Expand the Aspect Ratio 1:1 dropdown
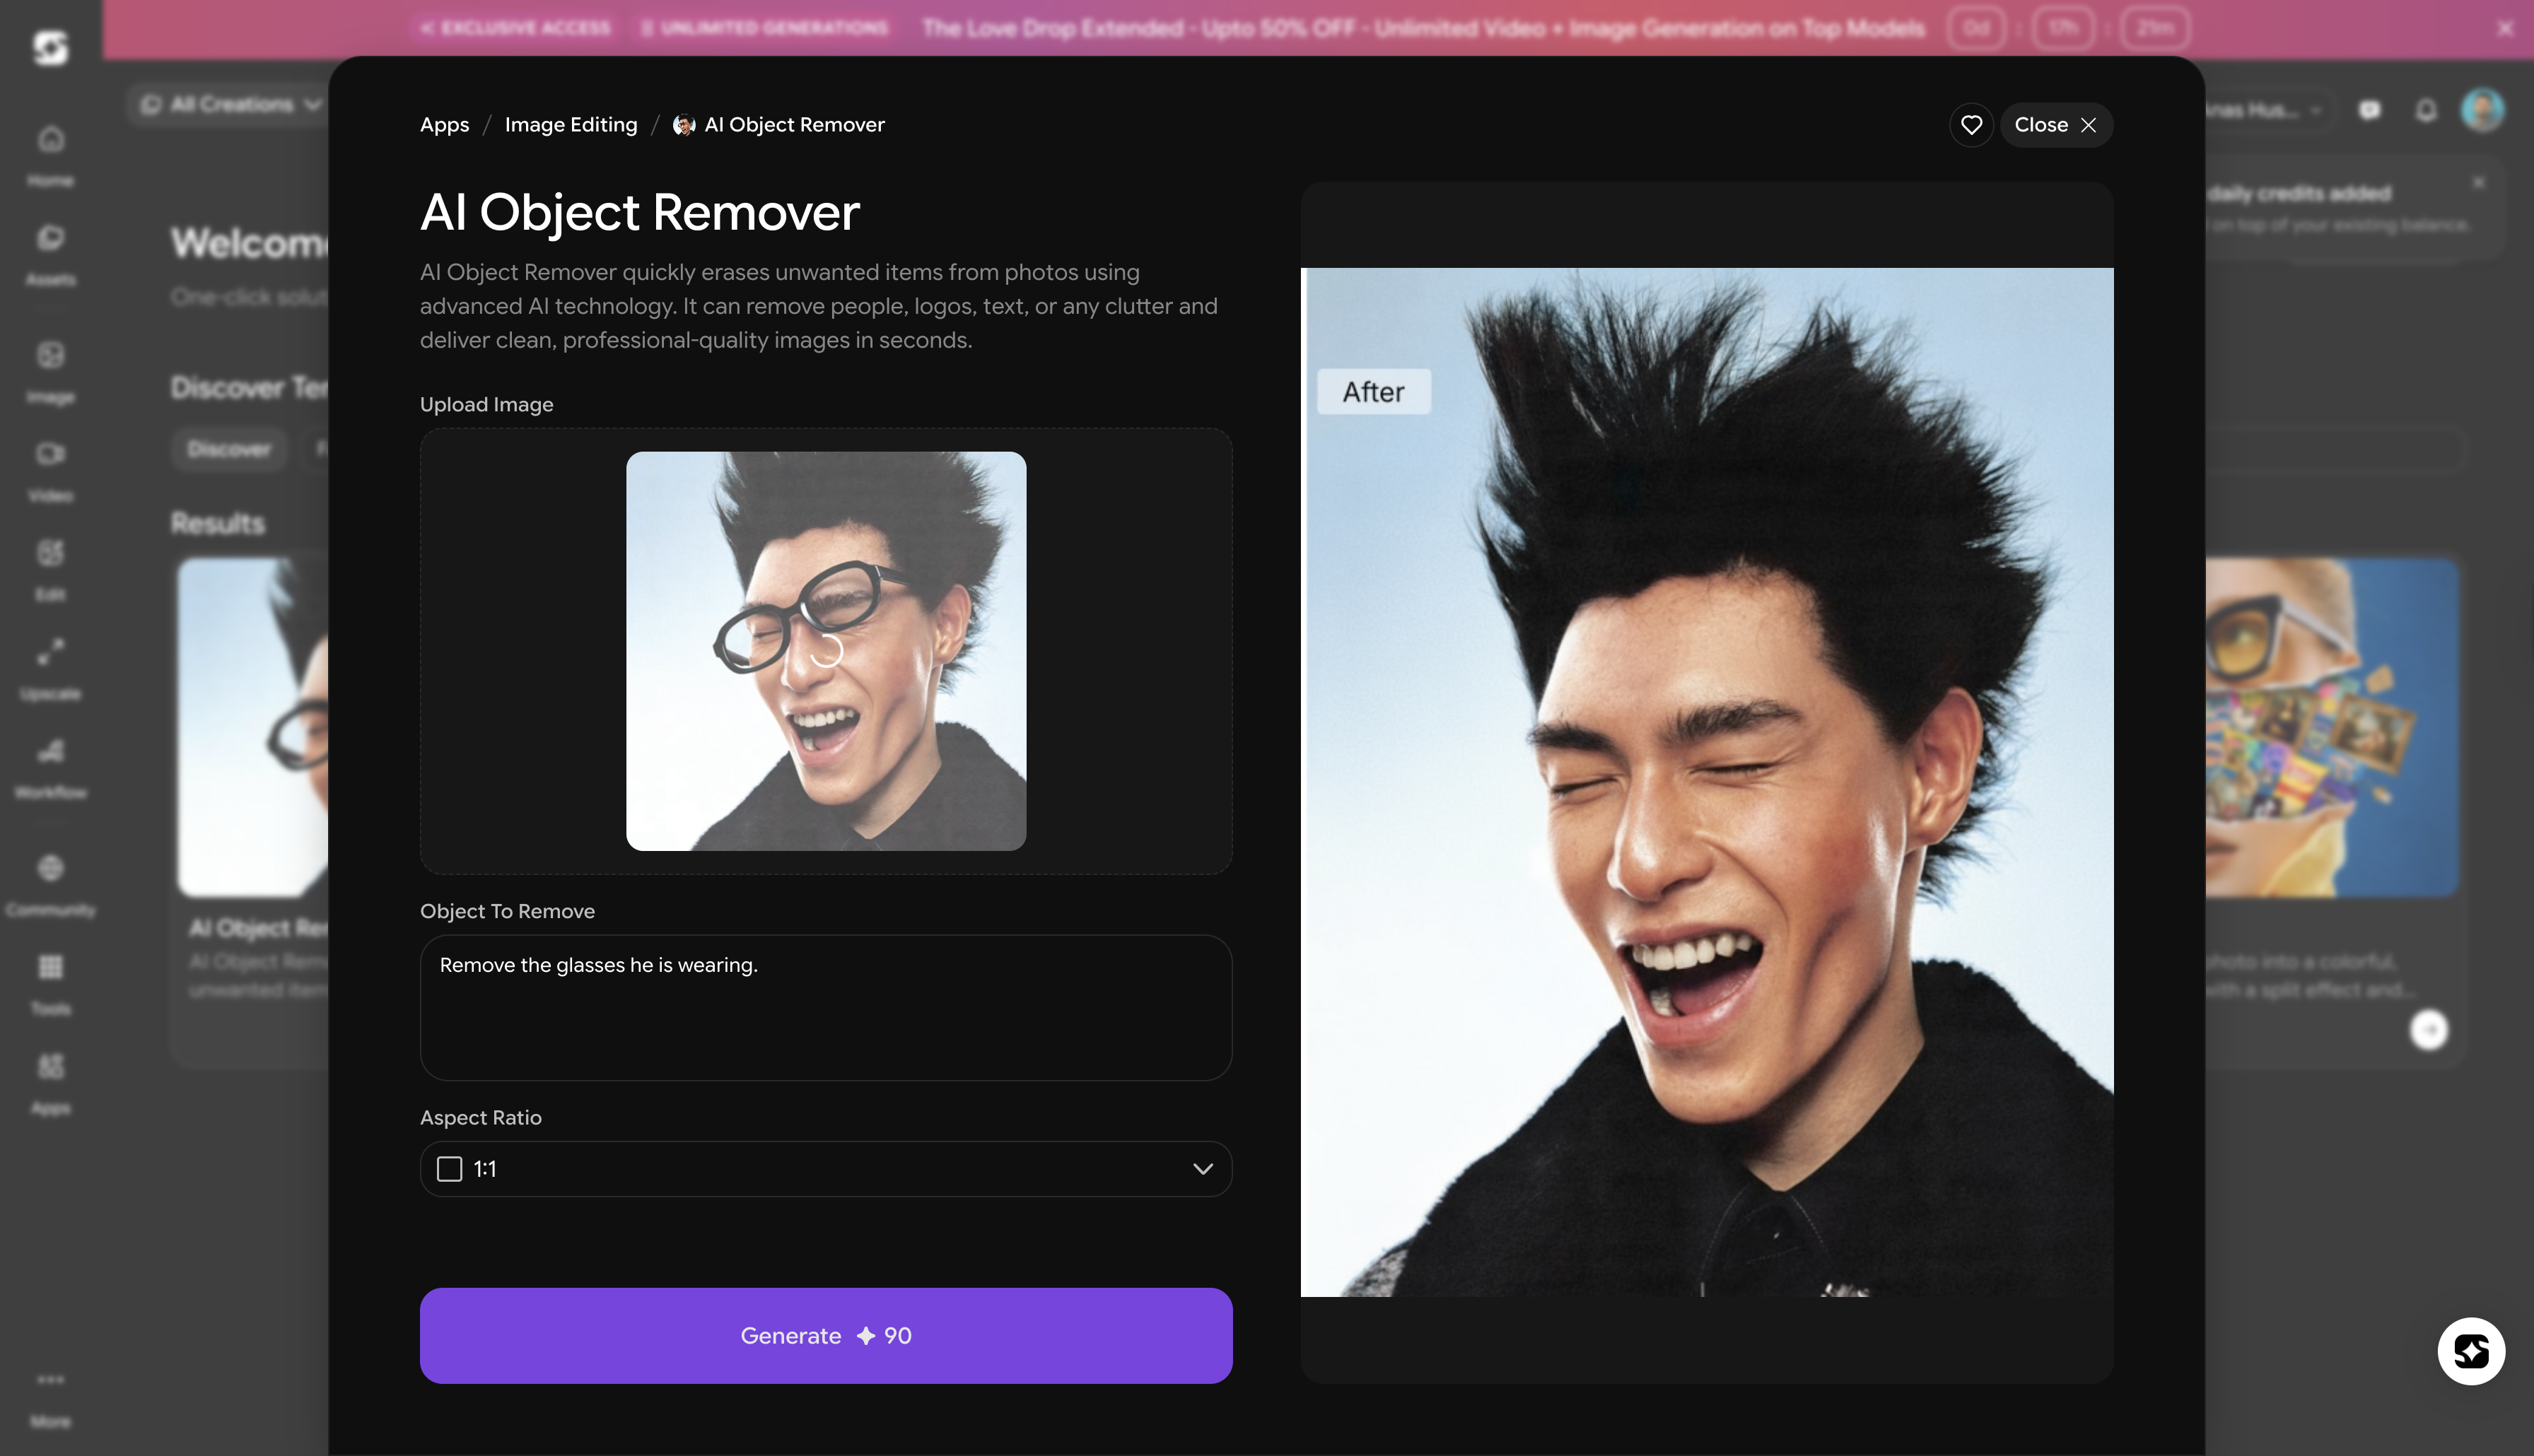This screenshot has width=2534, height=1456. tap(825, 1168)
